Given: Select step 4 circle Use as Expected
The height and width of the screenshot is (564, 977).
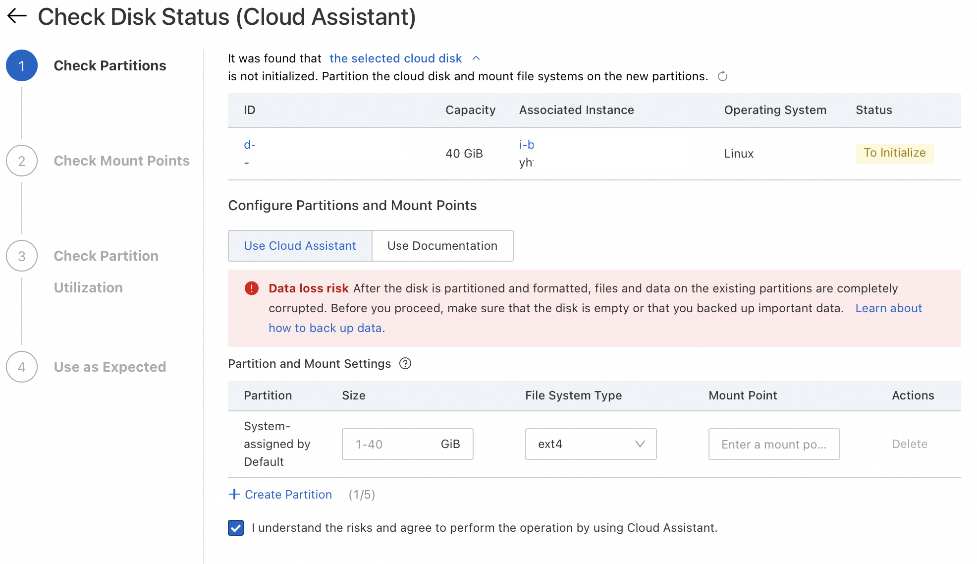Looking at the screenshot, I should coord(22,367).
